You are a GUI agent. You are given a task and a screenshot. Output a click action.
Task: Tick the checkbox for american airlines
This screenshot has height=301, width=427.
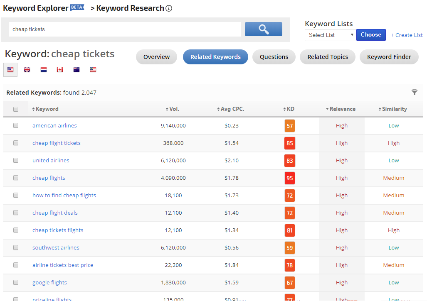(x=16, y=125)
